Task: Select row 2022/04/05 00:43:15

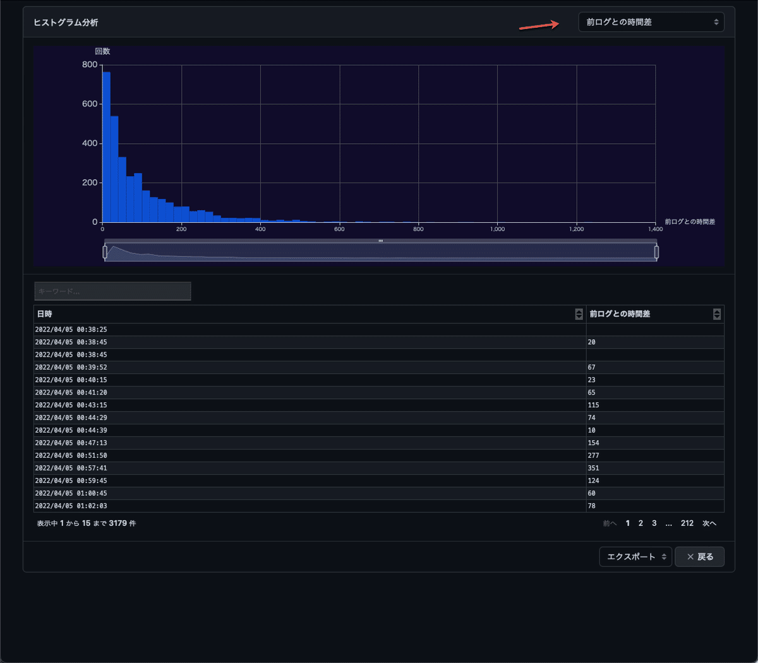Action: (379, 405)
